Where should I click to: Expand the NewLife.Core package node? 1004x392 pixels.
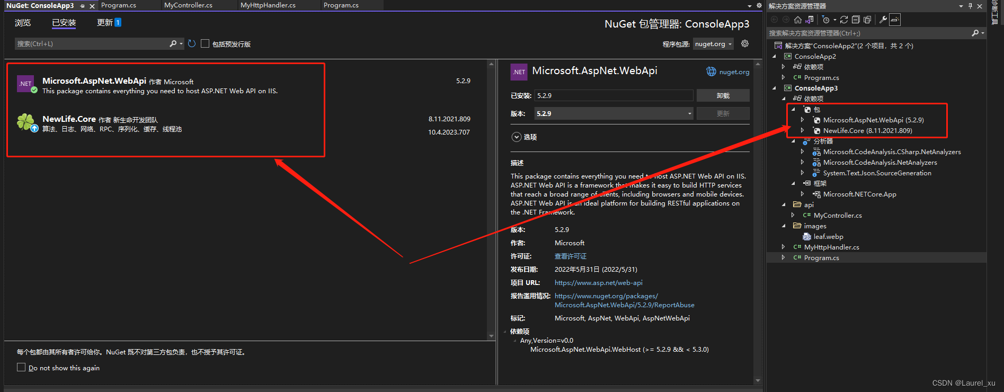[803, 130]
